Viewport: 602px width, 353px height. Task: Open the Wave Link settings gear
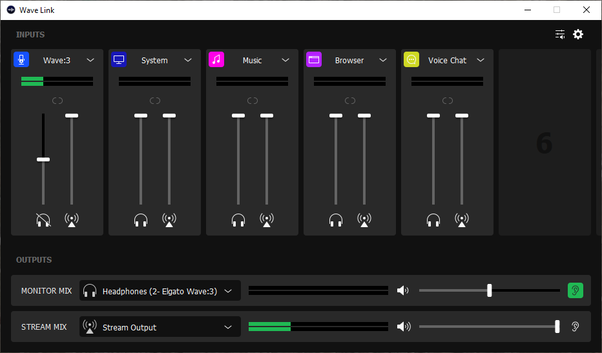578,34
